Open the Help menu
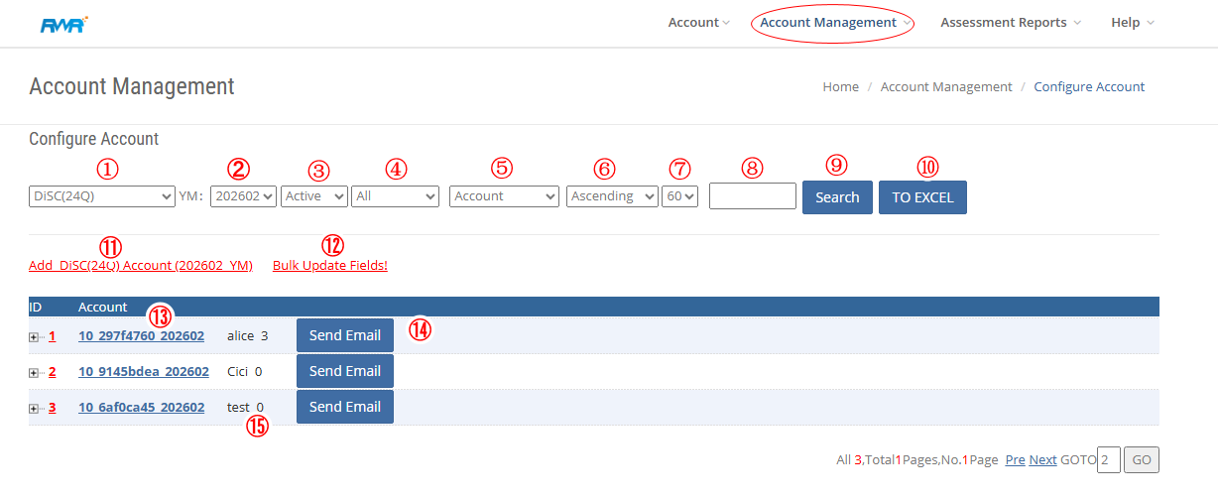 pos(1132,23)
